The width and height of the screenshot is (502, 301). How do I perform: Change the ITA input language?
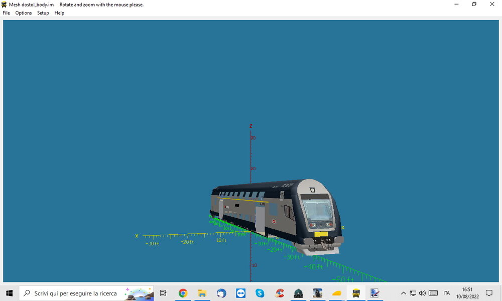[x=447, y=293]
